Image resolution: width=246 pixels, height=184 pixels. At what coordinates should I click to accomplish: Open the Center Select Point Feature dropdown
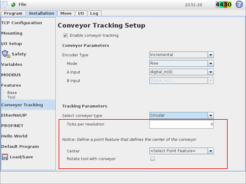182,151
